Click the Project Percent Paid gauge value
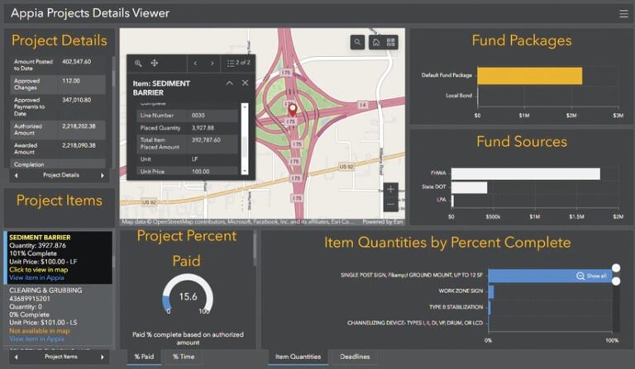The image size is (635, 369). click(x=188, y=296)
